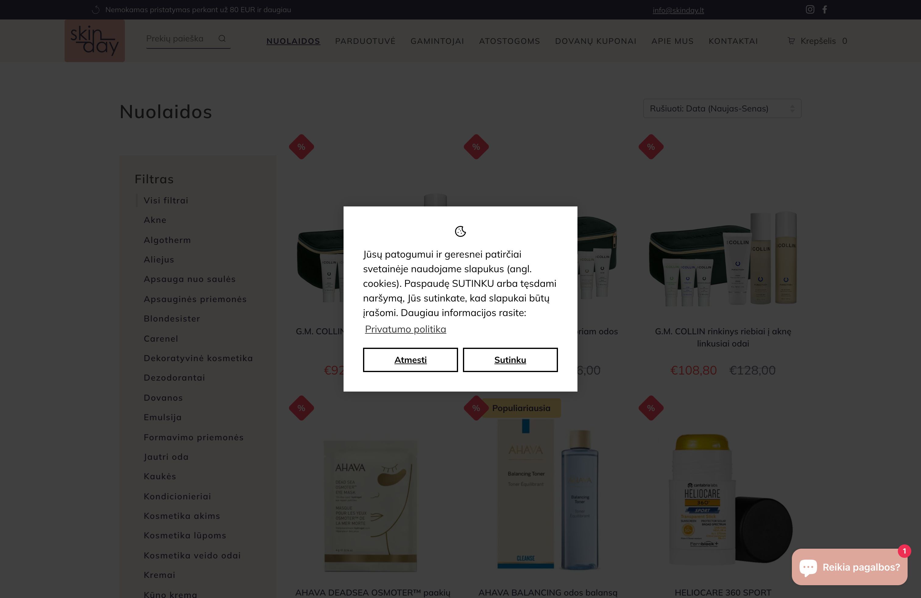Click the info@skinday.lt email link
921x598 pixels.
(678, 10)
